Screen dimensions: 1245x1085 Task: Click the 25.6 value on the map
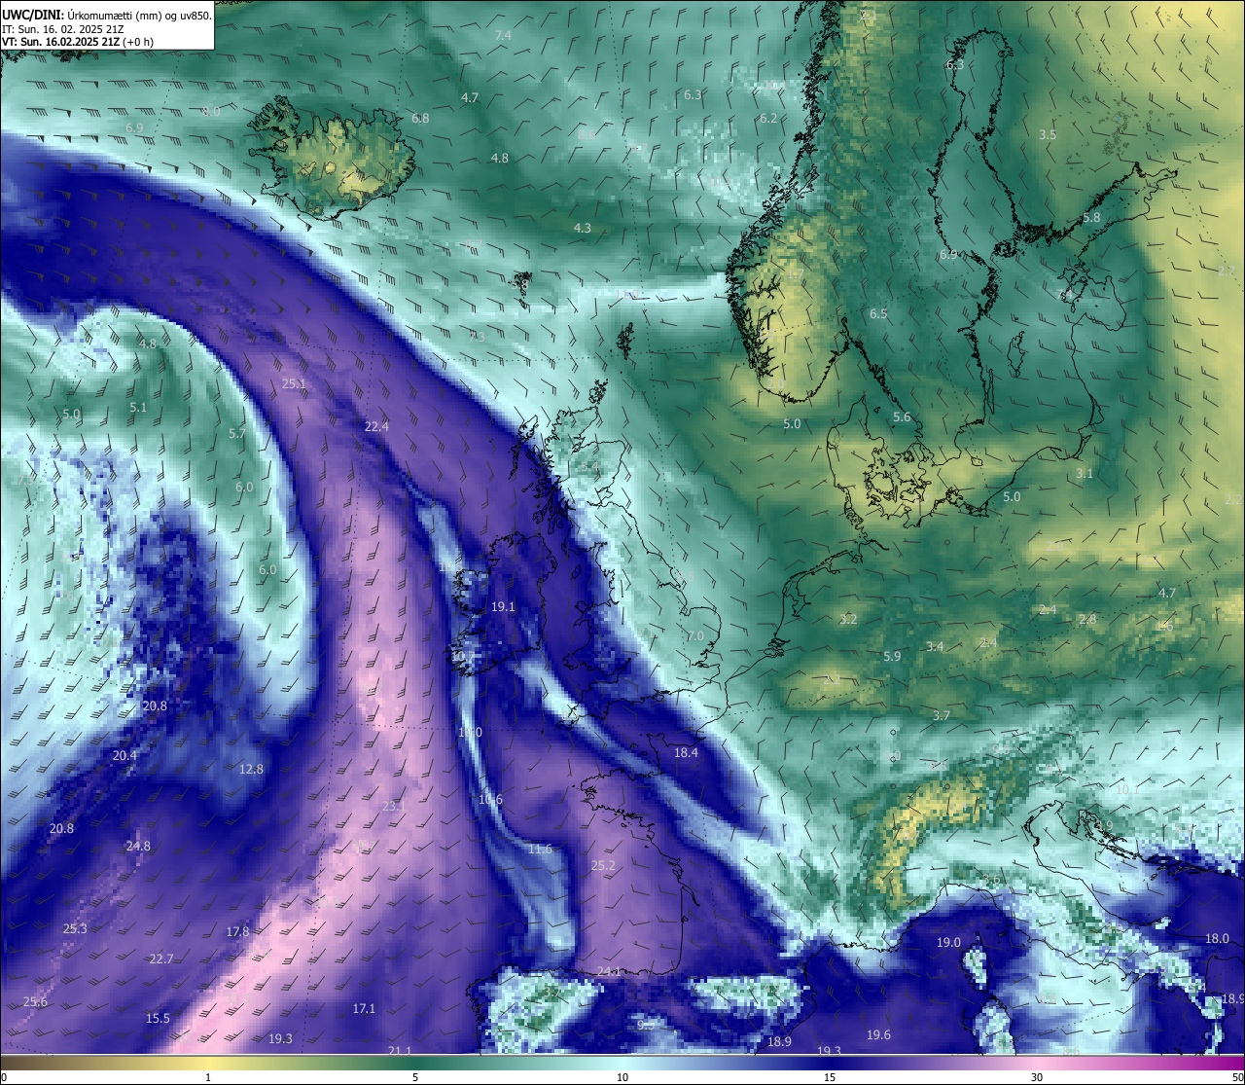(35, 1002)
